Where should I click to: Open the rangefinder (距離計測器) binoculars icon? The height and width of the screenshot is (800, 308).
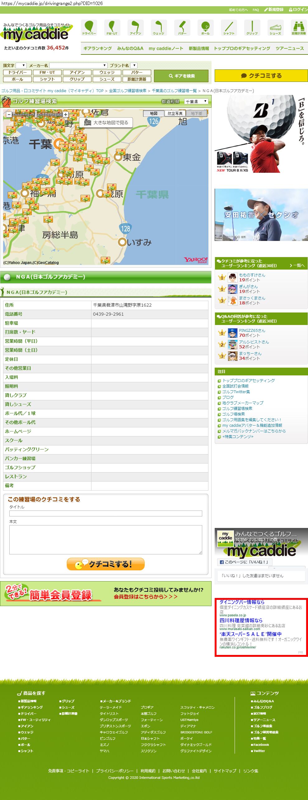pos(299,28)
